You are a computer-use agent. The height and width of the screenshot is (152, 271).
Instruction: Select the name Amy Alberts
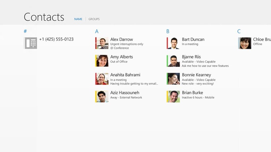[122, 57]
